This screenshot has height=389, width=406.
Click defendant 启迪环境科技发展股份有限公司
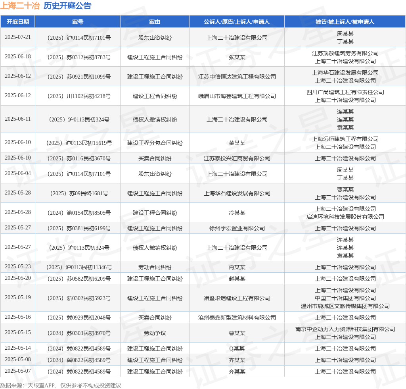pyautogui.click(x=345, y=217)
